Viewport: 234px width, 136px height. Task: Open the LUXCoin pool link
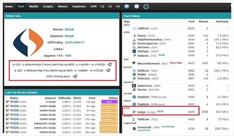143,28
